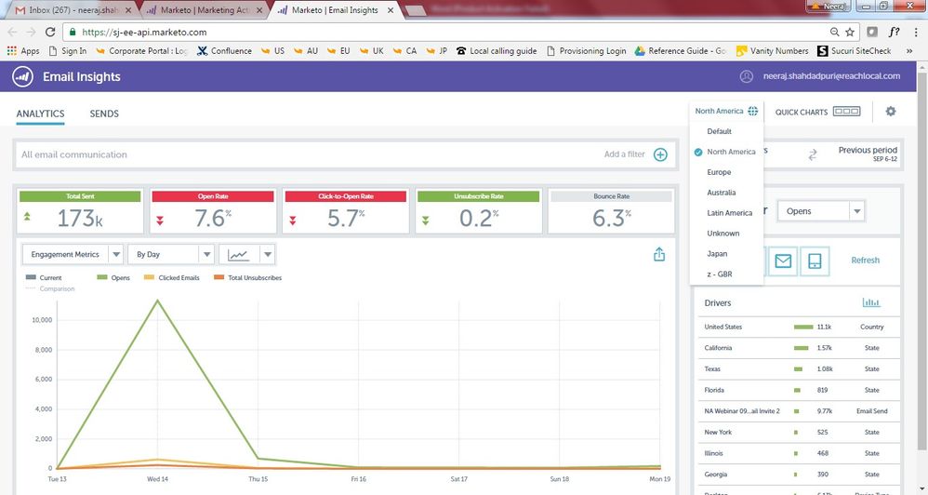This screenshot has width=928, height=495.
Task: Click the chart export share icon
Action: point(659,254)
